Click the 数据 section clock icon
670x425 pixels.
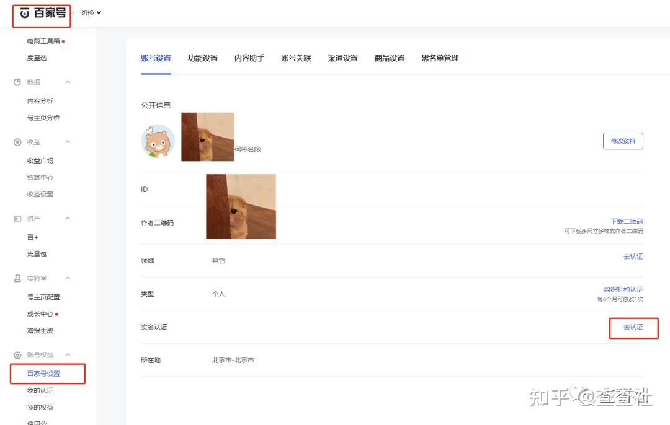tap(16, 82)
